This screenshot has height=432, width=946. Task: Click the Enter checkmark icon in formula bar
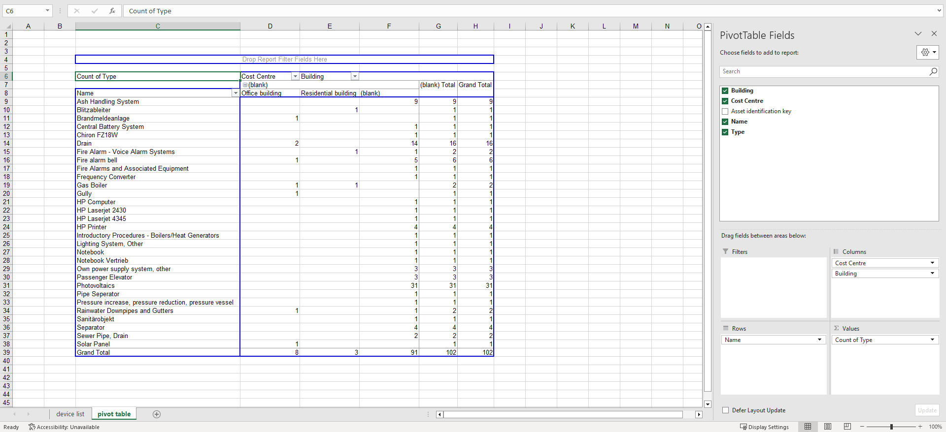pyautogui.click(x=95, y=11)
